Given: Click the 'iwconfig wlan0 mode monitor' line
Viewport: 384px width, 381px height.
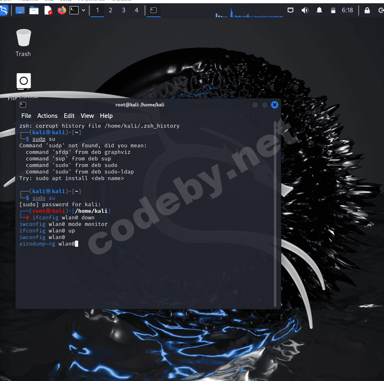Looking at the screenshot, I should (x=63, y=224).
